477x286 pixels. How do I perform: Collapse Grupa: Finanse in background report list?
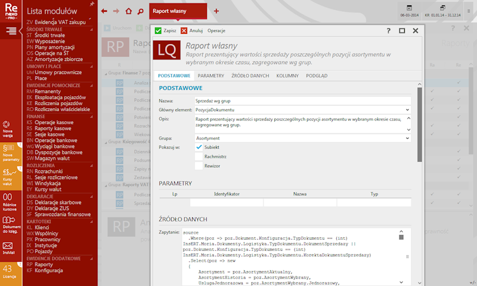coord(106,74)
